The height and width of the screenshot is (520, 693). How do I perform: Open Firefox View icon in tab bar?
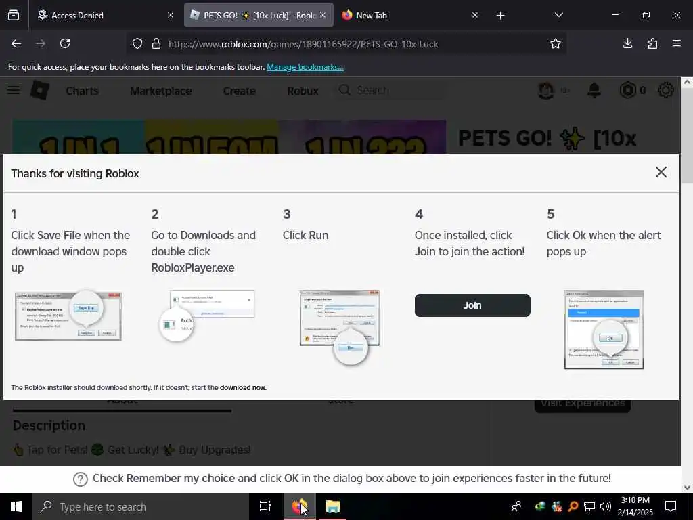tap(14, 15)
